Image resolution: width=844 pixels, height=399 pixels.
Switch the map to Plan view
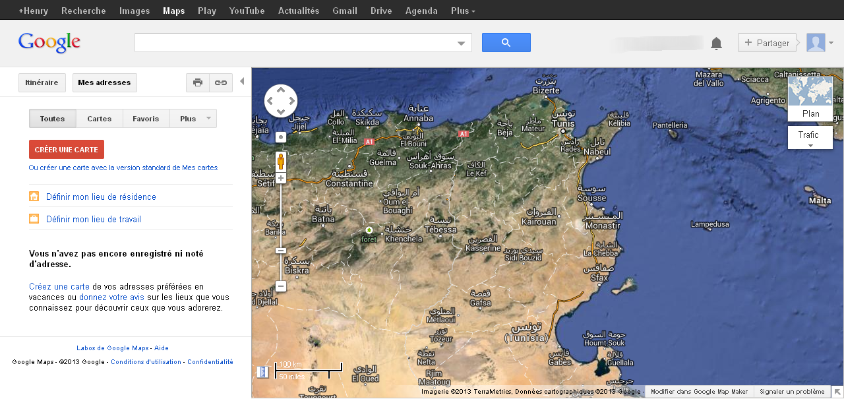coord(810,113)
